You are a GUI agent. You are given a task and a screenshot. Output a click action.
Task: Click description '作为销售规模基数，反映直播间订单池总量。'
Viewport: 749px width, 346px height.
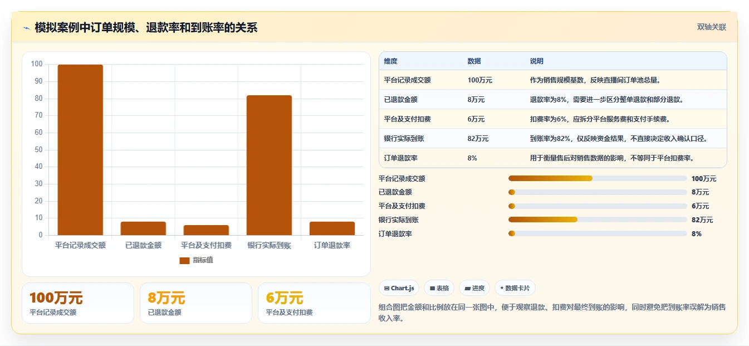click(595, 80)
